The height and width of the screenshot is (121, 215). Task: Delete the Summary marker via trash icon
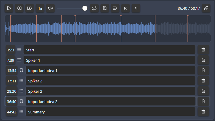(x=203, y=112)
